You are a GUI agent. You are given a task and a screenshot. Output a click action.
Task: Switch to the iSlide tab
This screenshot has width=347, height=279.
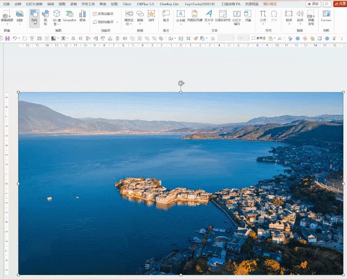pos(127,4)
